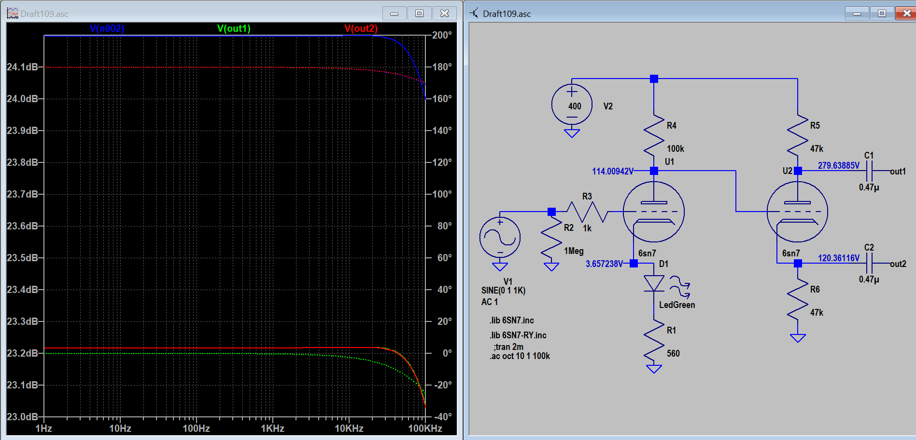The height and width of the screenshot is (440, 916).
Task: Click the V(out1) trace label
Action: click(234, 28)
